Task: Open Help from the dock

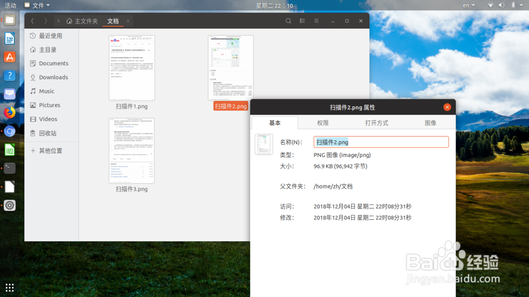Action: [10, 76]
